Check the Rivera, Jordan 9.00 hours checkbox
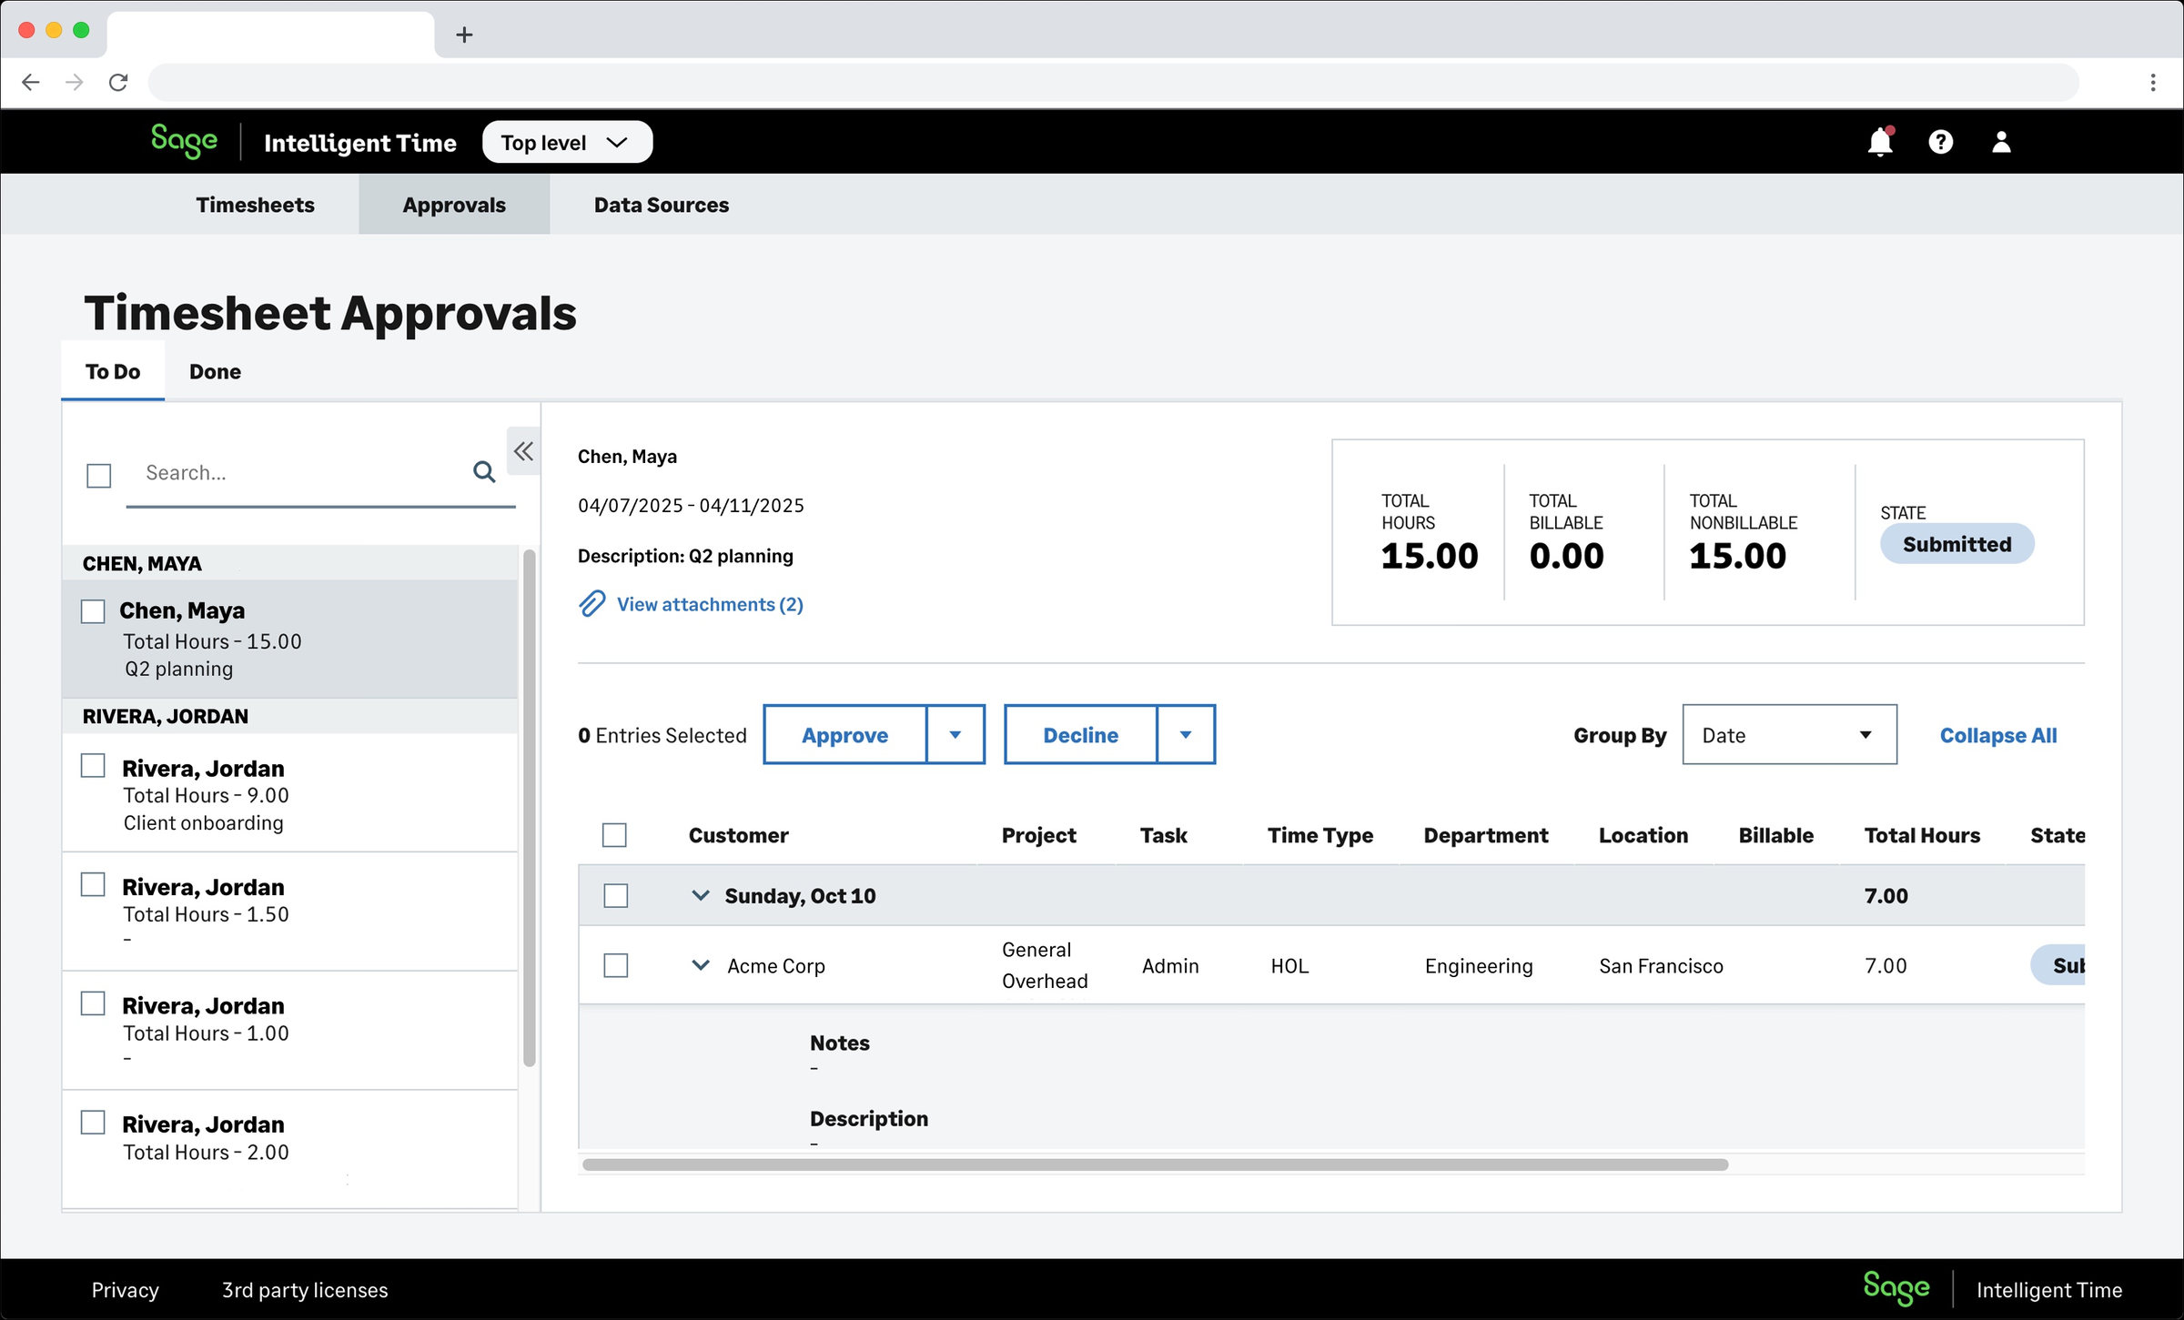2184x1320 pixels. pyautogui.click(x=93, y=765)
